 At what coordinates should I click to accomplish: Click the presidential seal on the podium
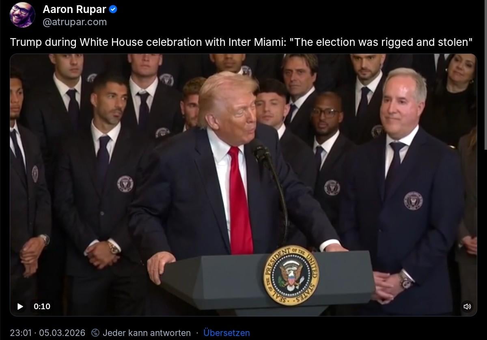291,275
